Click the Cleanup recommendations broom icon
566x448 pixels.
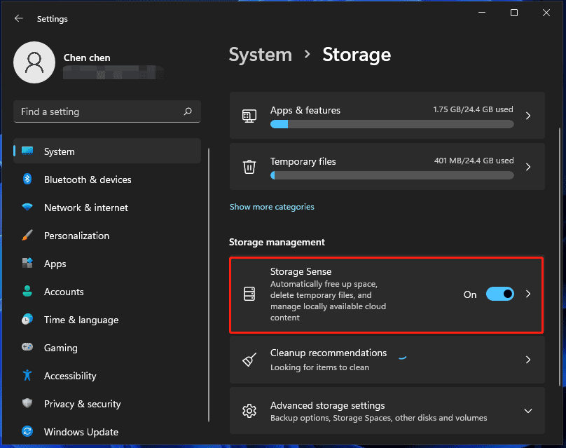(x=249, y=359)
